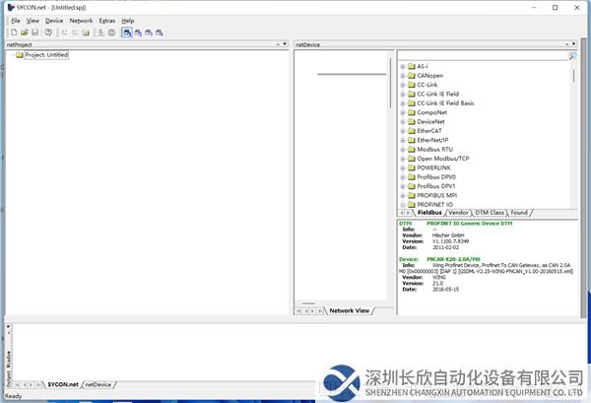Click the last view icon in toolbar
Screen dimensions: 591x403
click(162, 32)
